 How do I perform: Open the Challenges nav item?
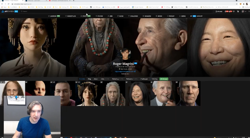click(133, 16)
